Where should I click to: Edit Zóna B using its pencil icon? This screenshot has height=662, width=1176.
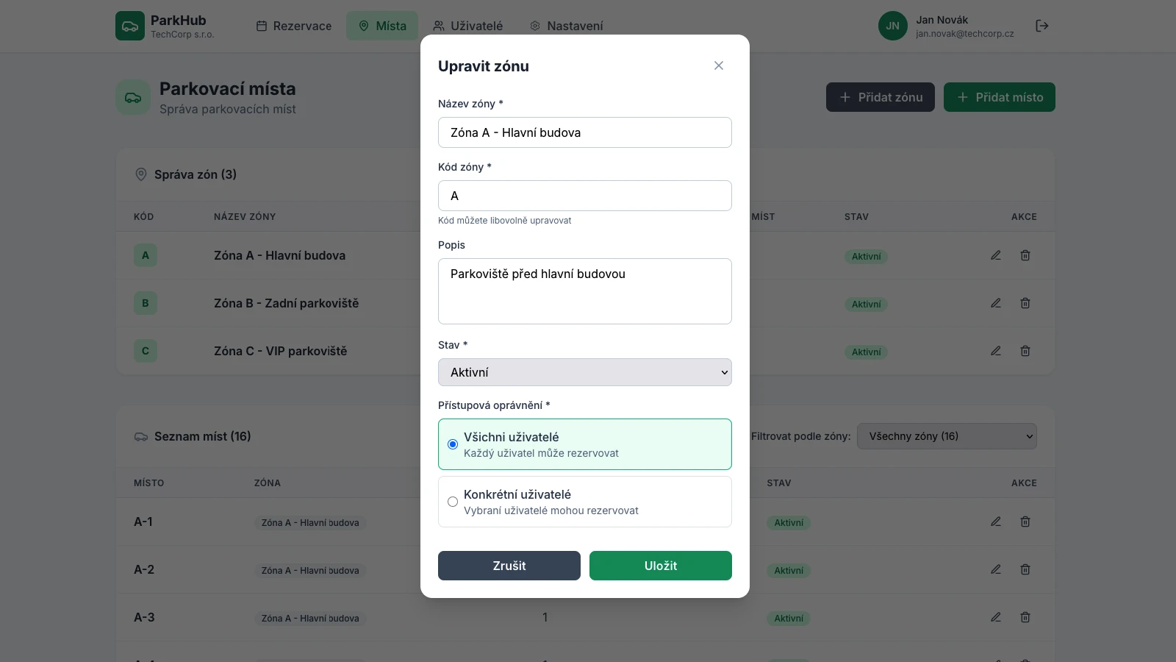pyautogui.click(x=996, y=303)
